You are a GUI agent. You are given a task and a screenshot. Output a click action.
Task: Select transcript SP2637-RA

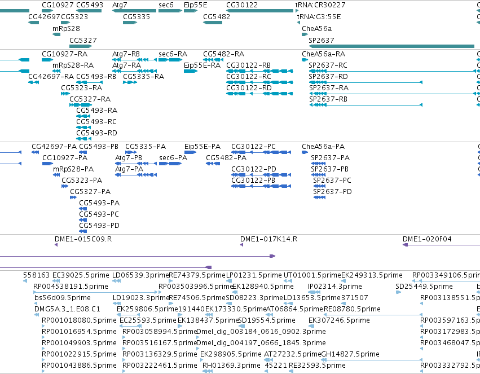(392, 94)
